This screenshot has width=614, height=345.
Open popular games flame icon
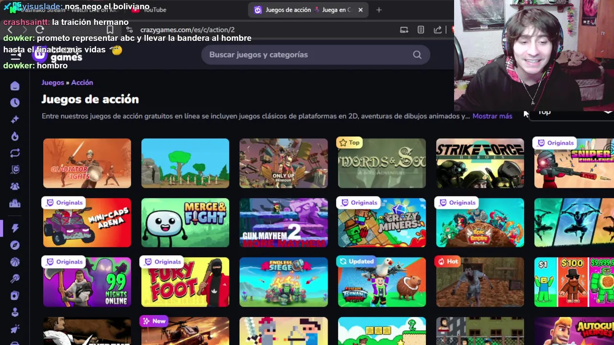coord(15,136)
